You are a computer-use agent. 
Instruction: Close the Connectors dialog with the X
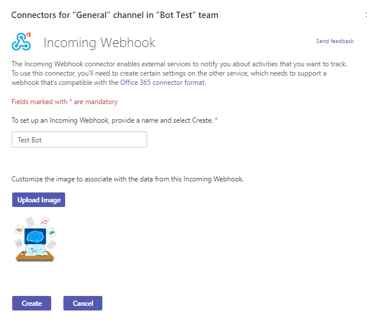pos(366,15)
